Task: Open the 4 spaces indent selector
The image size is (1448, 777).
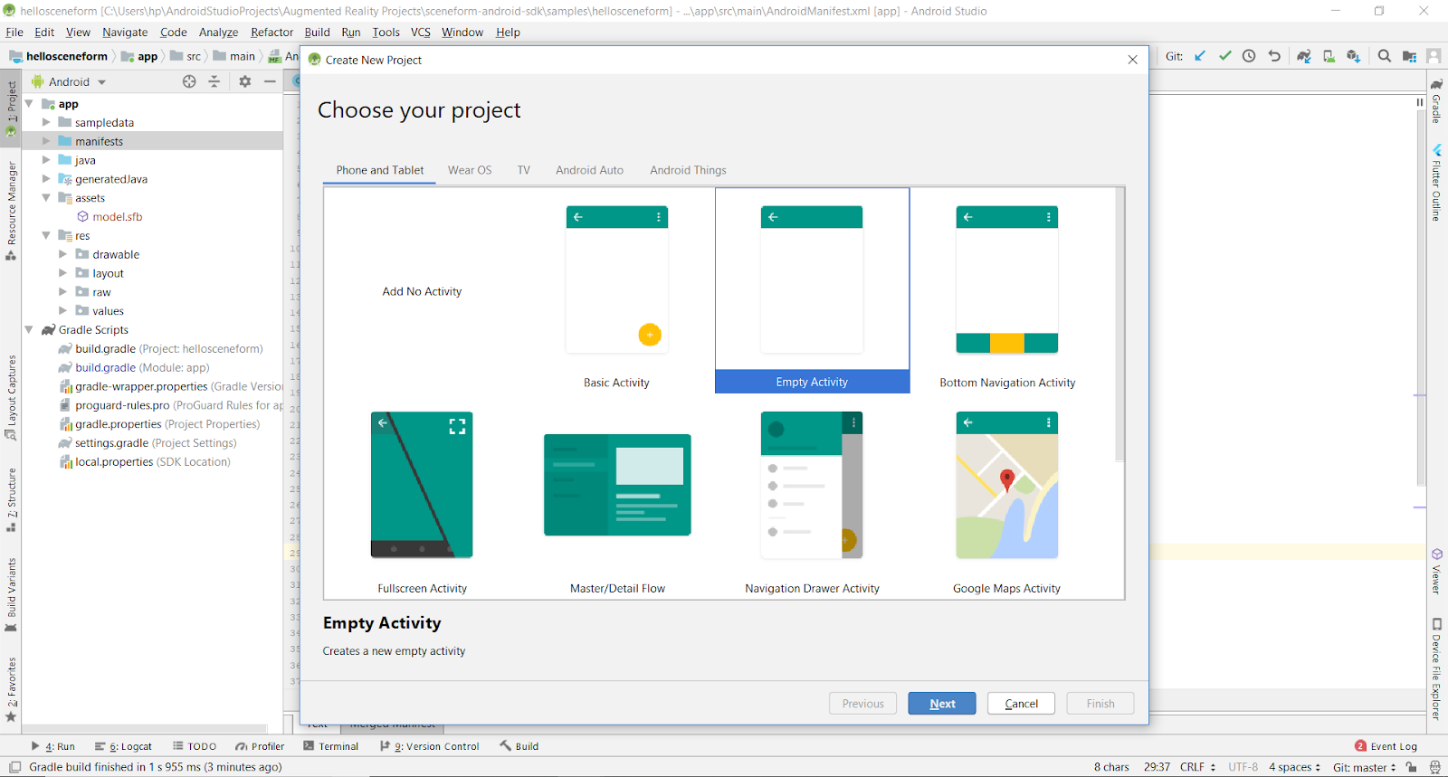Action: pyautogui.click(x=1295, y=767)
